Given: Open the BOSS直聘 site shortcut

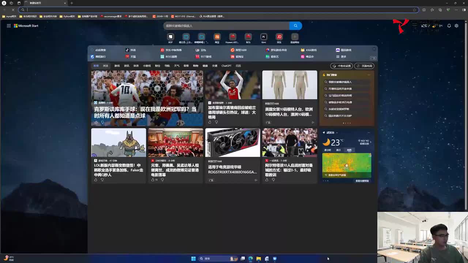Looking at the screenshot, I should [169, 57].
